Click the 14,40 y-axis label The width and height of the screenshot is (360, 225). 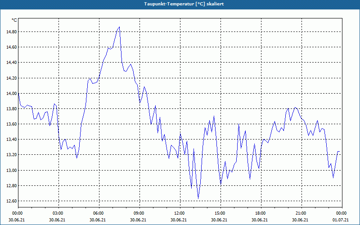12,63
